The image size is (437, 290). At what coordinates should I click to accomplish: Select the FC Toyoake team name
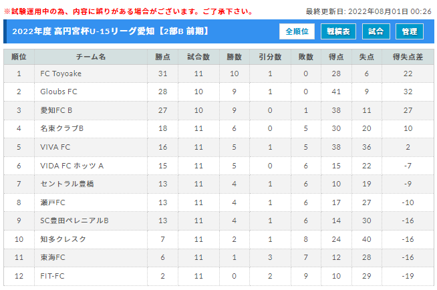click(x=61, y=74)
